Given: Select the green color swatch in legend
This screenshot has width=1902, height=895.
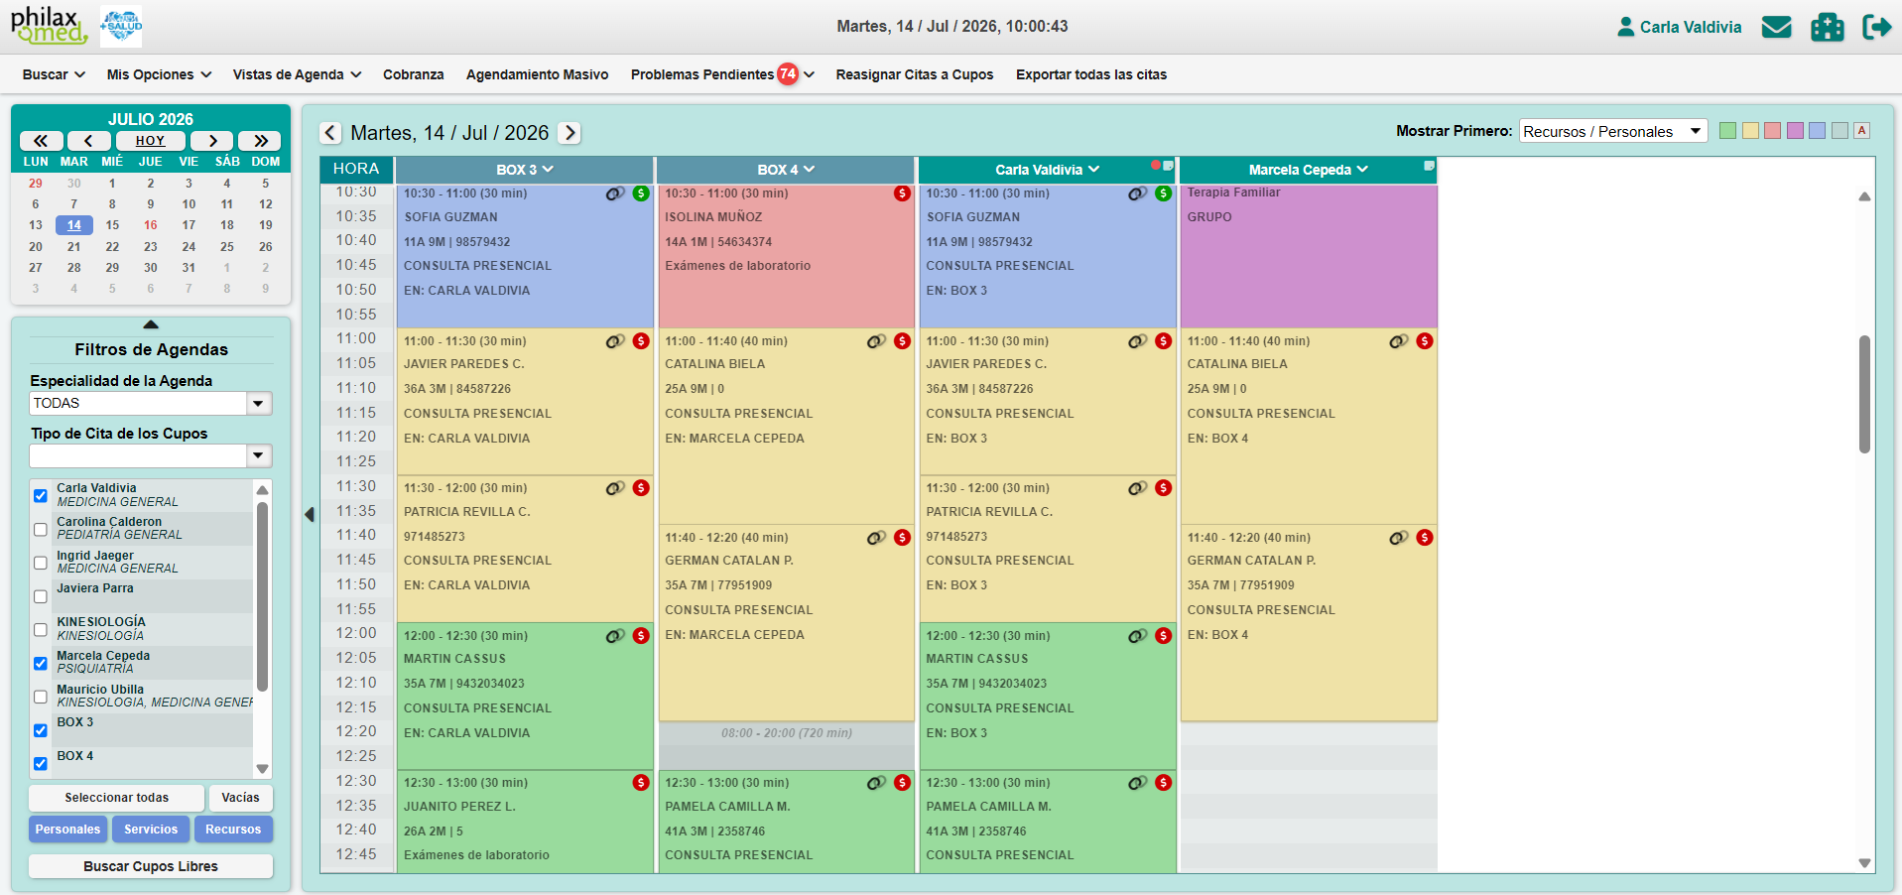Looking at the screenshot, I should 1727,131.
